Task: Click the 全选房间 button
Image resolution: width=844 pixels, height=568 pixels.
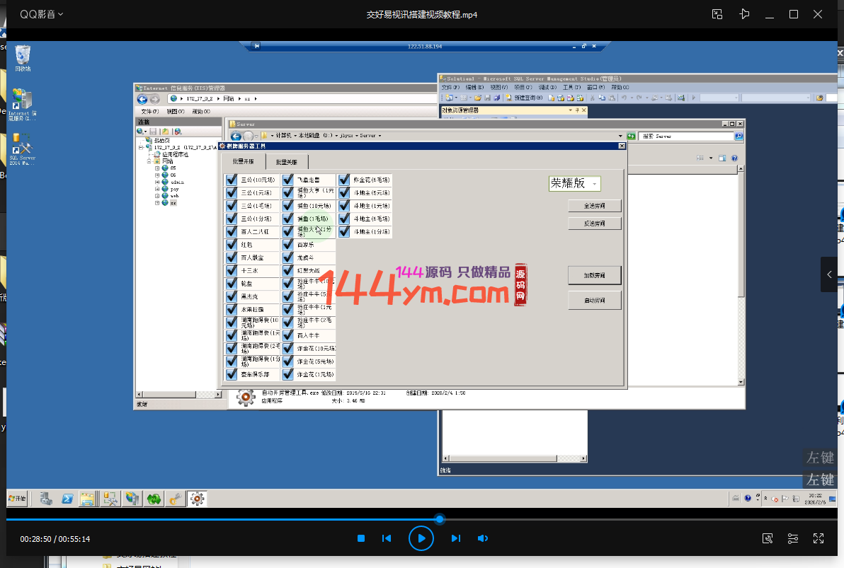Action: pyautogui.click(x=595, y=206)
